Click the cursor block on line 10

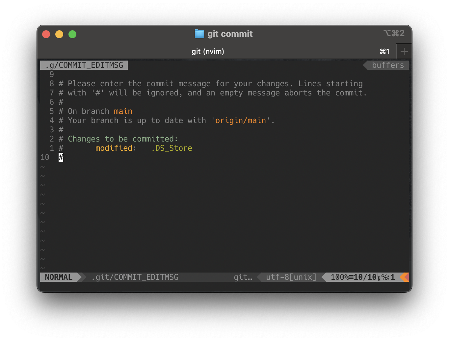(61, 157)
